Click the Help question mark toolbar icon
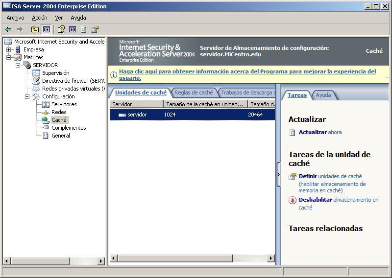 click(61, 29)
